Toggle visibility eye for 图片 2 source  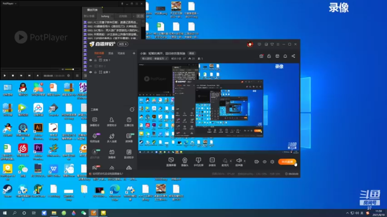(x=90, y=66)
